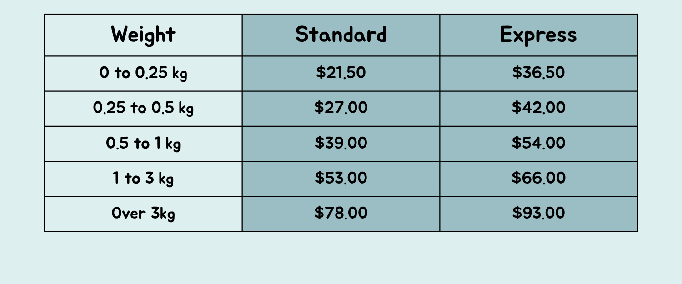Select the 0.25 to 0.5 kg cell
Viewport: 682px width, 284px height.
click(x=143, y=109)
